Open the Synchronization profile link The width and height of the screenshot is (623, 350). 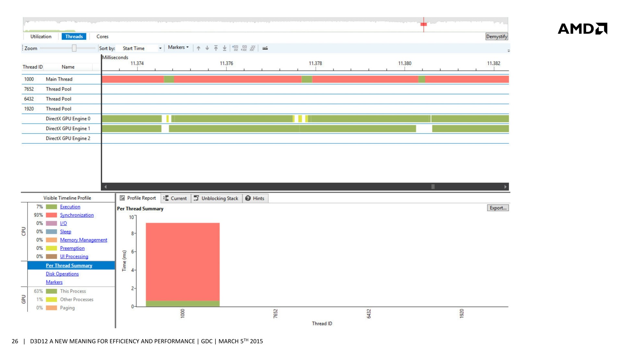point(77,215)
